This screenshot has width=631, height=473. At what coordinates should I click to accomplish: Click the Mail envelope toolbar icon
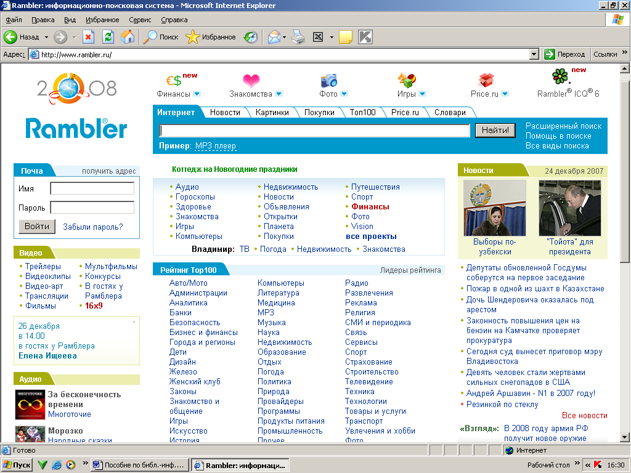[x=274, y=37]
